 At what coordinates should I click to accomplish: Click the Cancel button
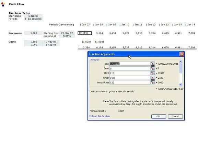click(x=175, y=116)
